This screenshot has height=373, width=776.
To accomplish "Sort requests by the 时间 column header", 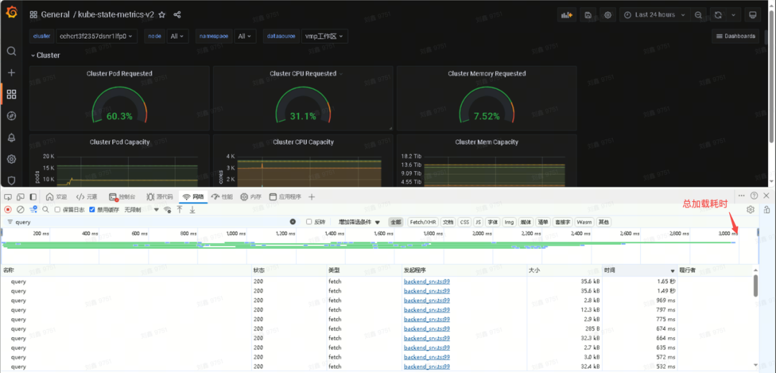I will [639, 271].
